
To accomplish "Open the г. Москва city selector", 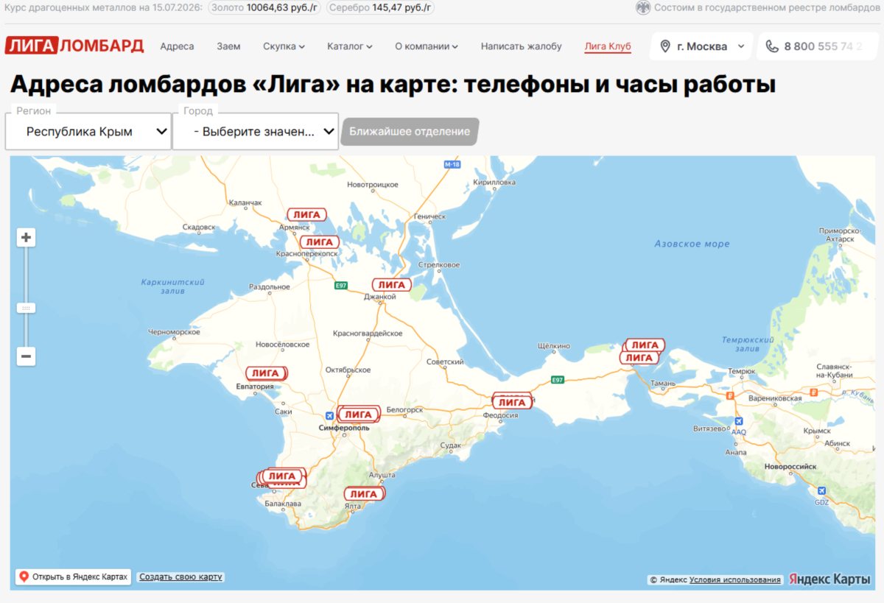I will (701, 46).
